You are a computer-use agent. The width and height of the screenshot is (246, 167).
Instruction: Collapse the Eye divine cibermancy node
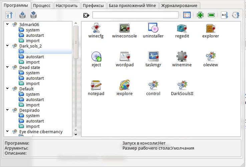pyautogui.click(x=7, y=131)
